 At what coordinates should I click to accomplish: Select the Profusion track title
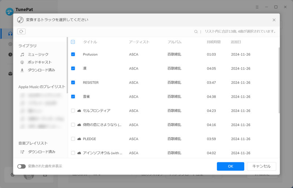pyautogui.click(x=90, y=54)
